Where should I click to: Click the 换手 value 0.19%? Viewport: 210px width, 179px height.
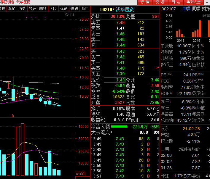[x=119, y=109]
